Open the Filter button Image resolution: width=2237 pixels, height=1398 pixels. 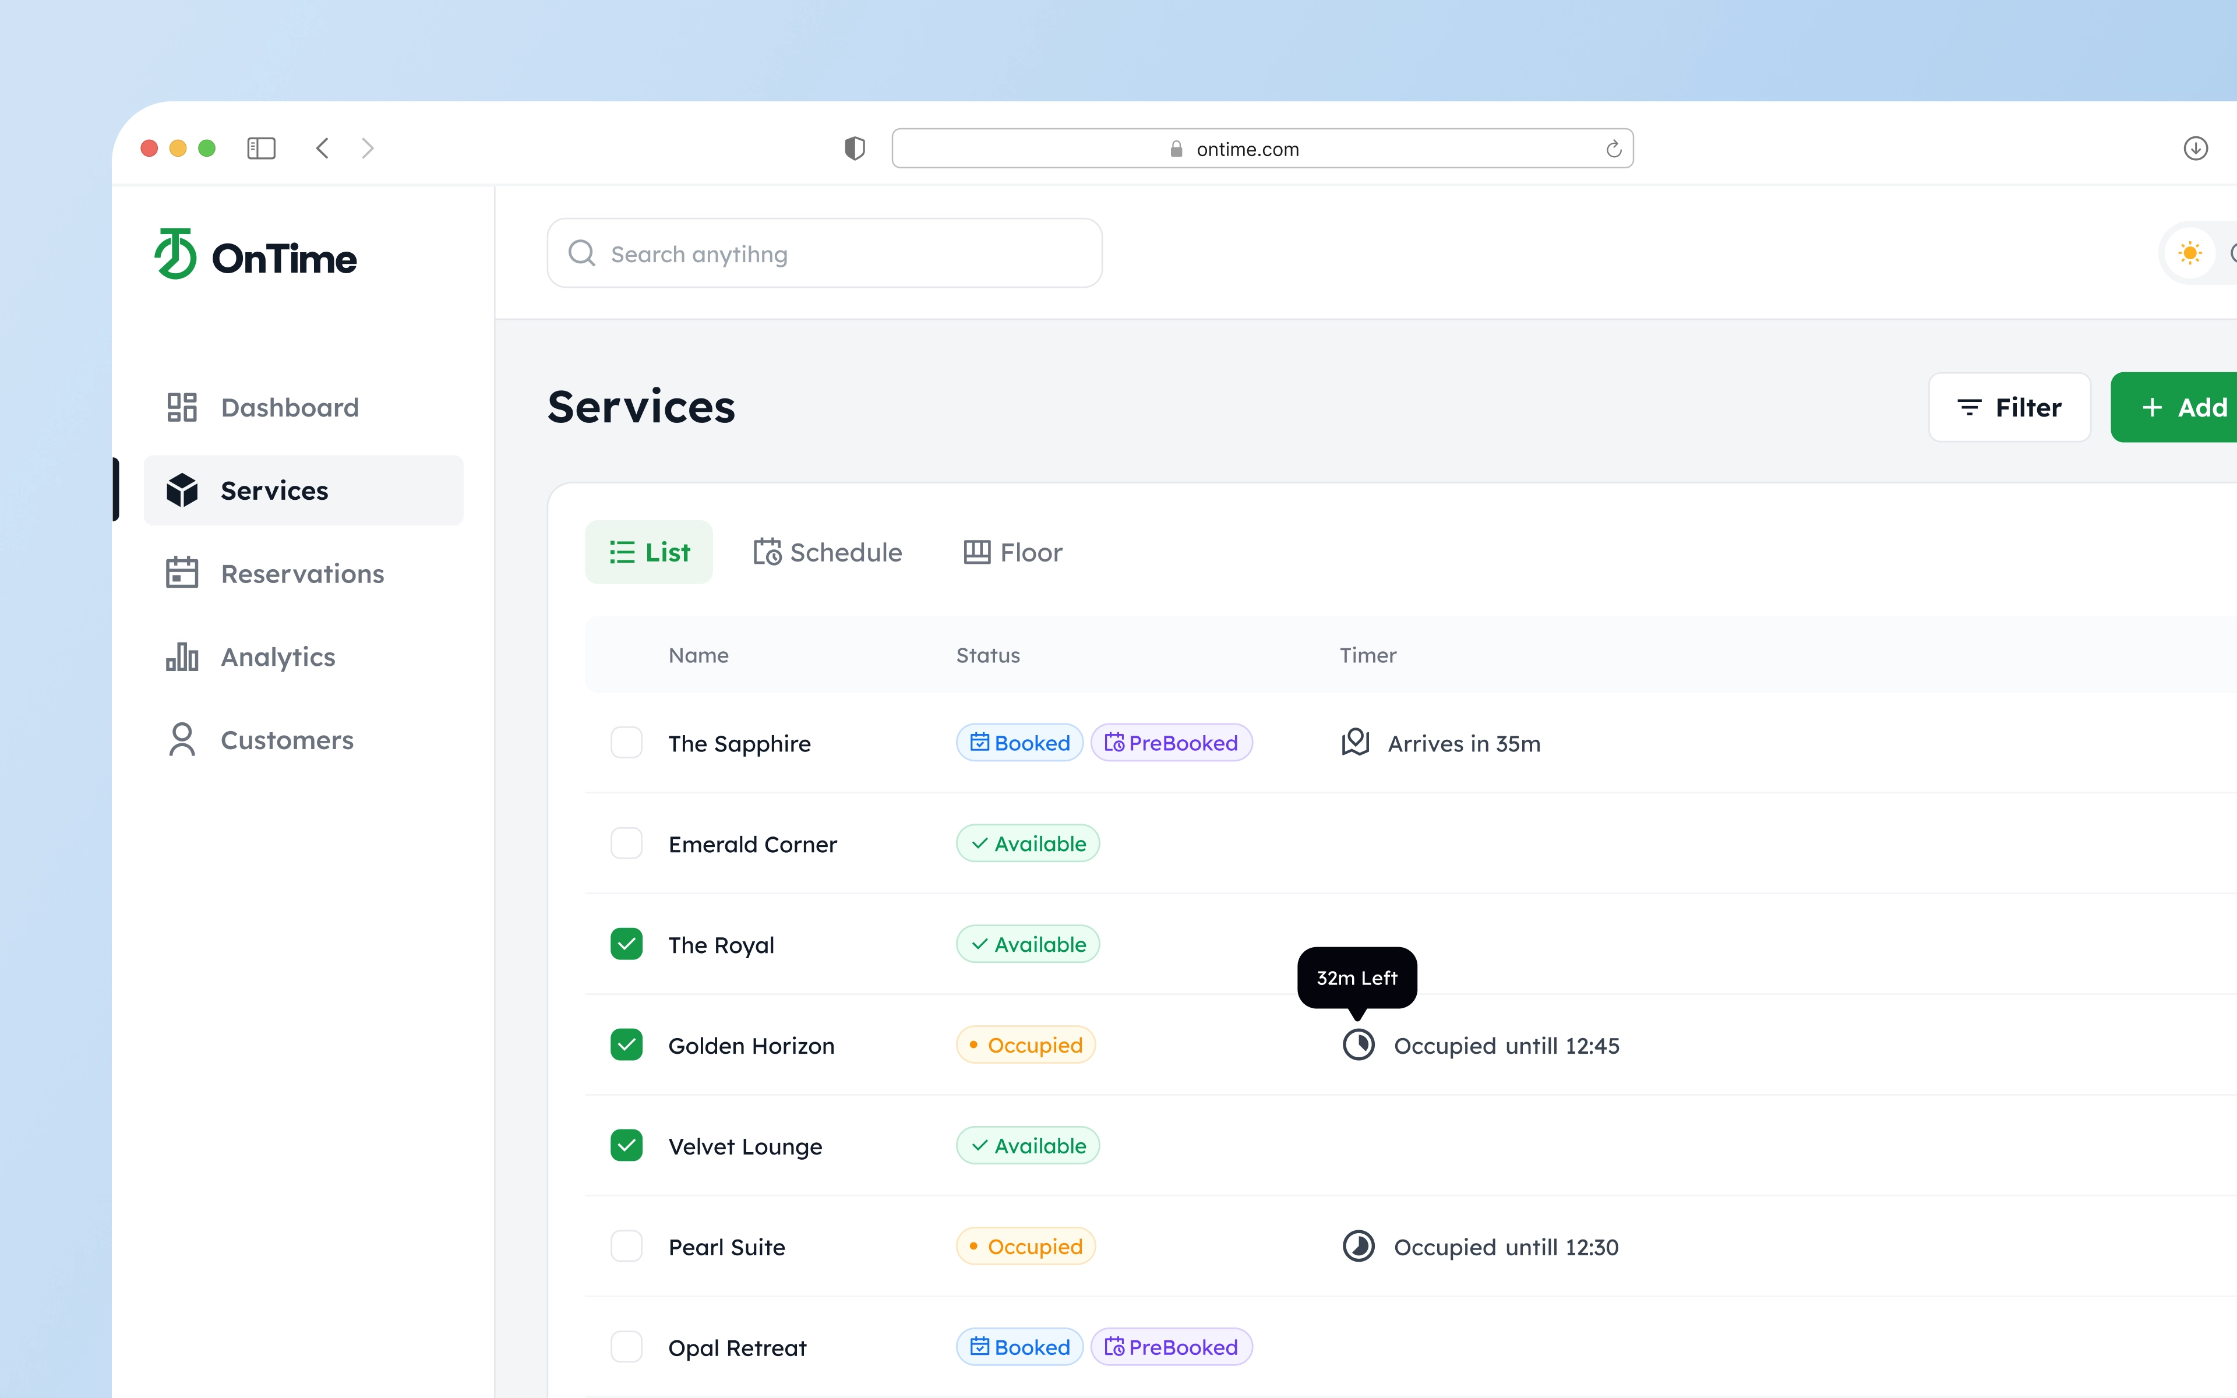coord(2010,407)
